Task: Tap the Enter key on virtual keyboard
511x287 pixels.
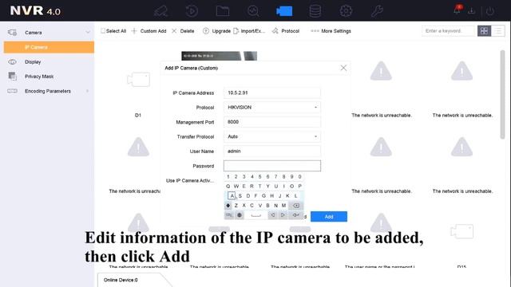Action: 296,215
